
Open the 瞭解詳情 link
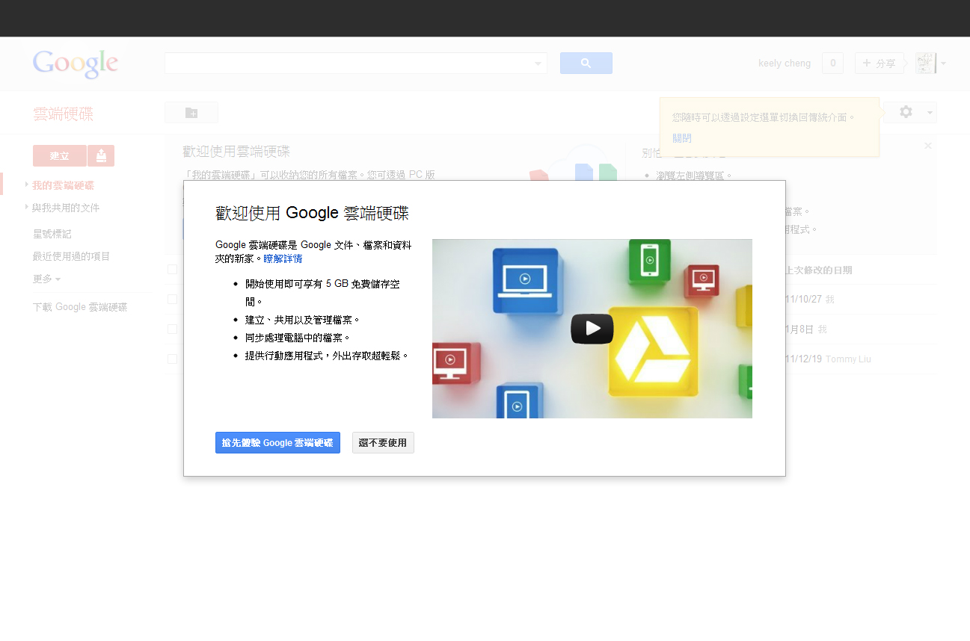(283, 258)
